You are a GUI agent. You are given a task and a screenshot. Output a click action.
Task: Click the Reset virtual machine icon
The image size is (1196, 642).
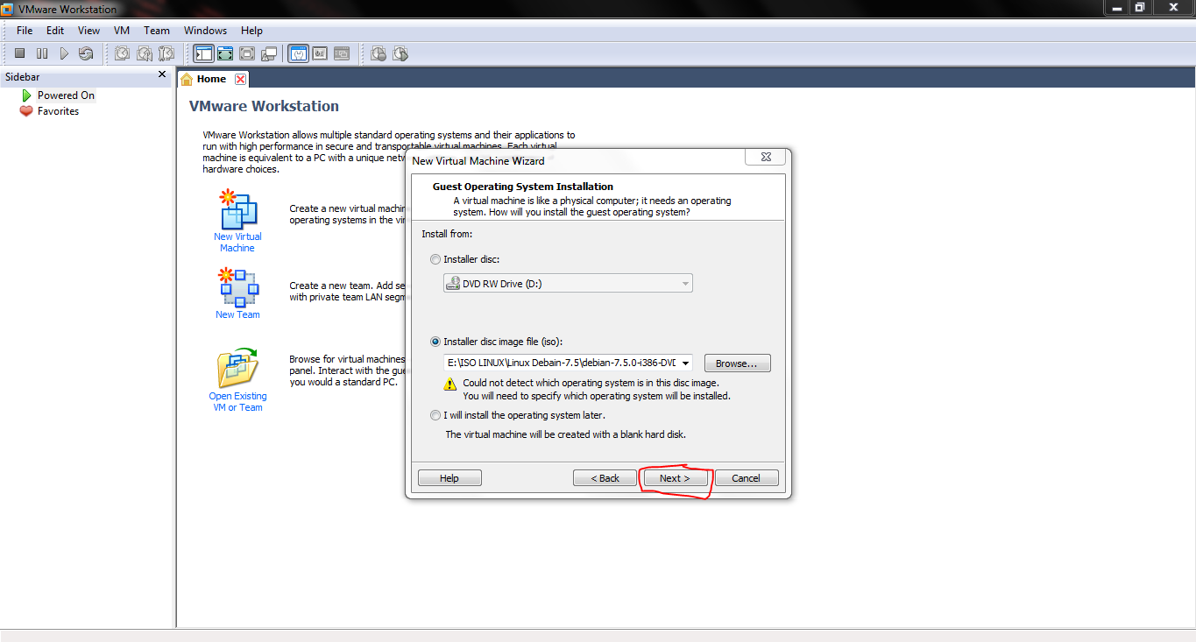click(x=85, y=53)
